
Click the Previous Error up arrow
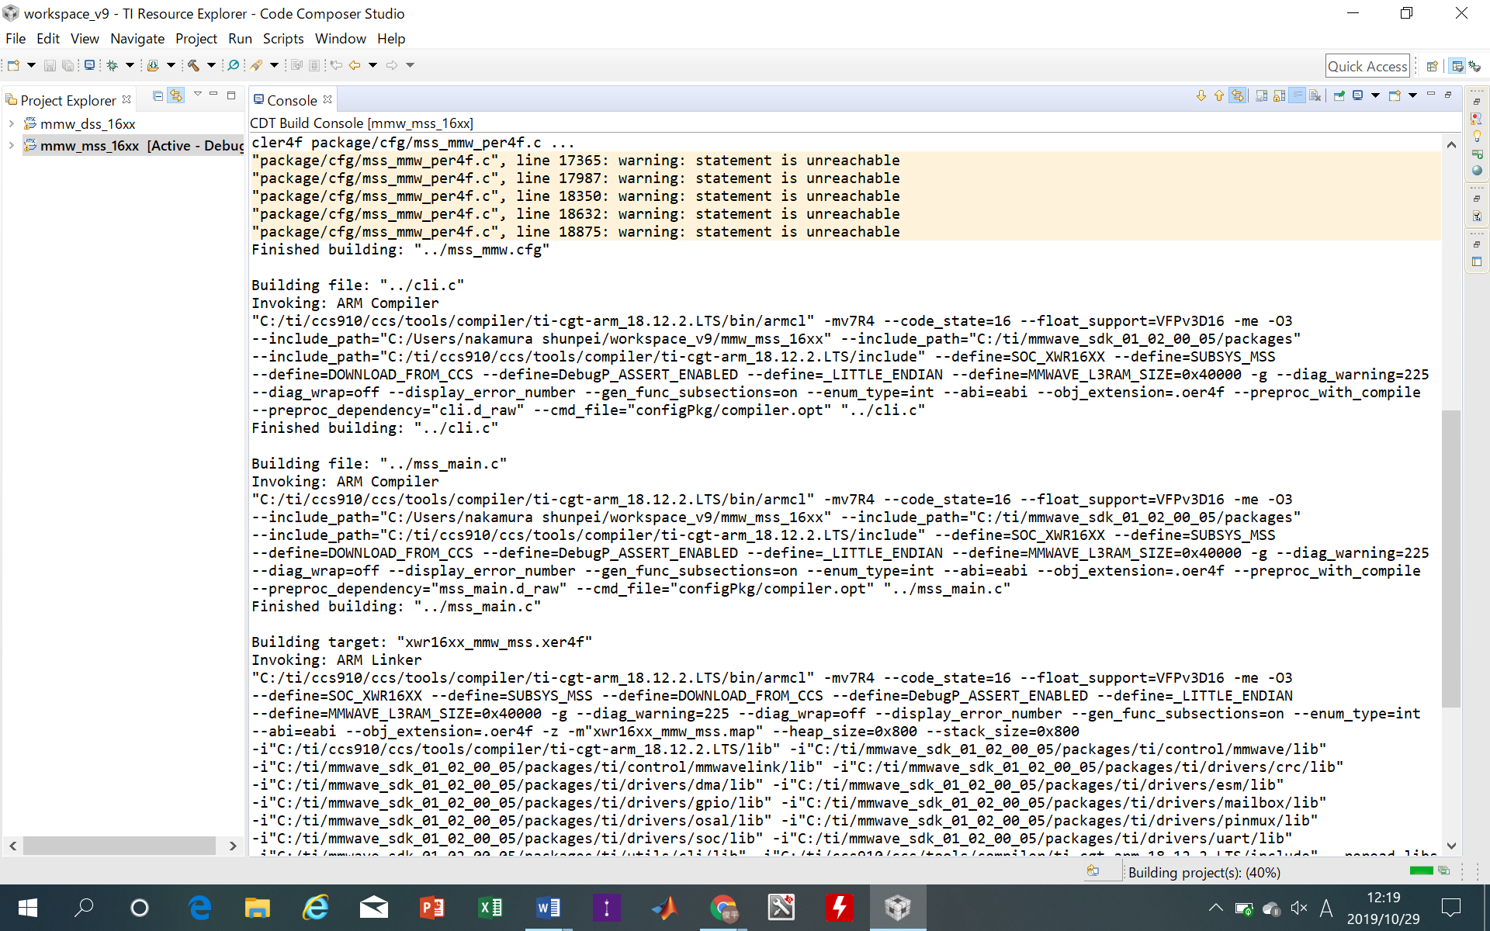tap(1218, 96)
